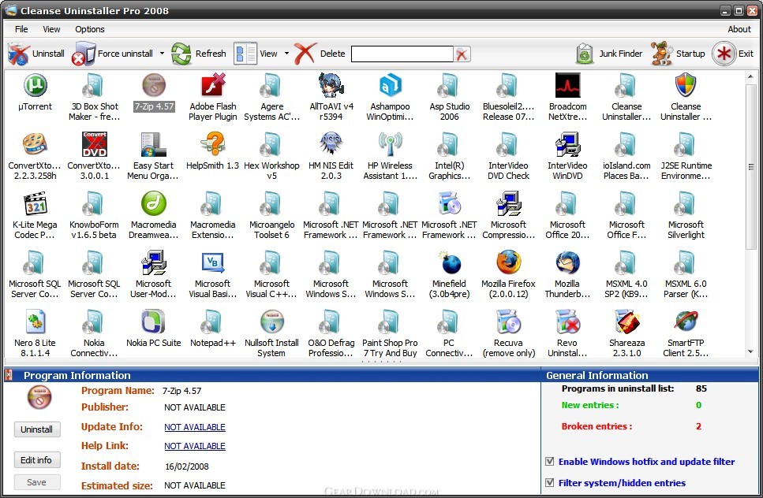Select Recuva (remove only) icon
Screen dimensions: 763x498
[x=508, y=321]
